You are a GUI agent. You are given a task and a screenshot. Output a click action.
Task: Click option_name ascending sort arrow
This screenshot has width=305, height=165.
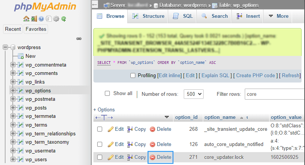click(241, 118)
